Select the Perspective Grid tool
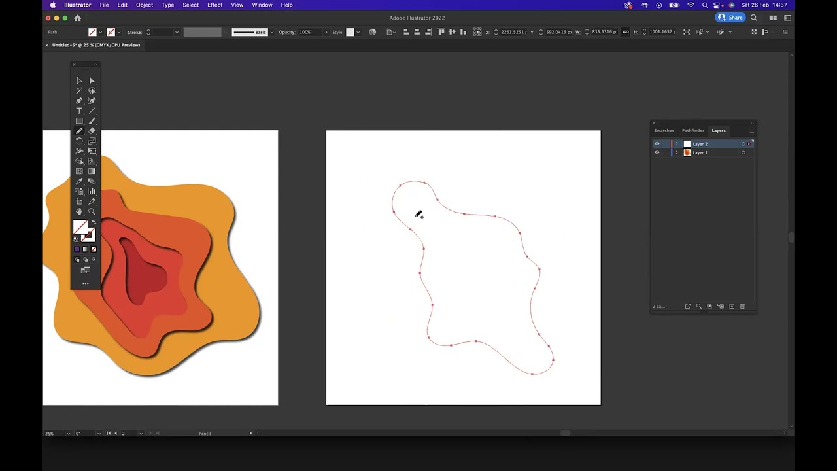The image size is (837, 471). click(92, 161)
